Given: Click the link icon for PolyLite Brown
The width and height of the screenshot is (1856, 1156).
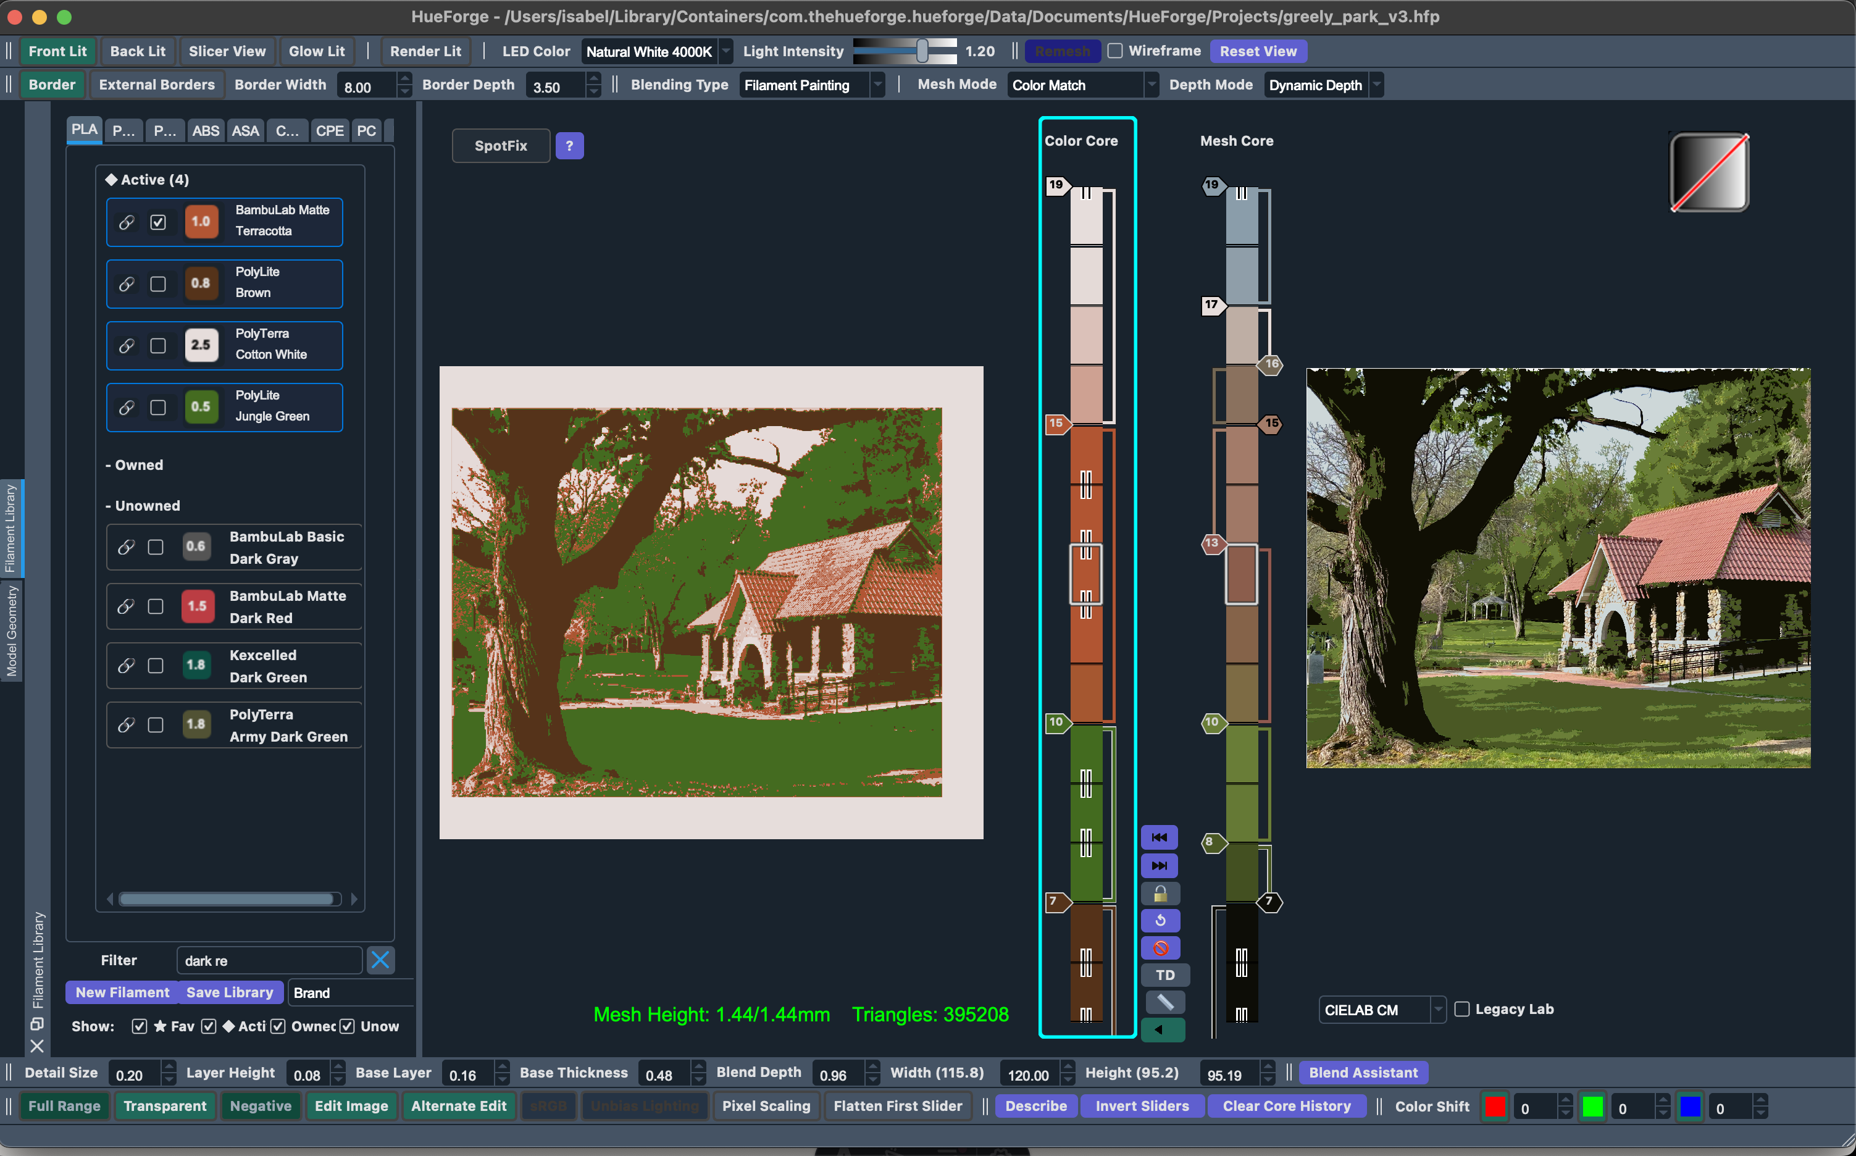Looking at the screenshot, I should (127, 285).
